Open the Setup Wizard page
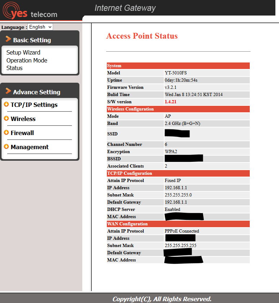 tap(23, 52)
